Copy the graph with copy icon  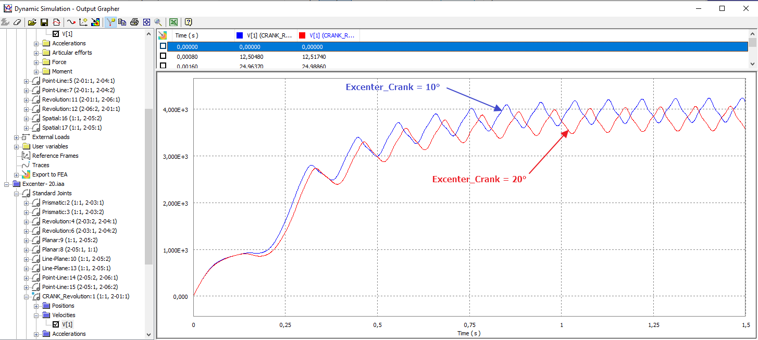[x=122, y=22]
